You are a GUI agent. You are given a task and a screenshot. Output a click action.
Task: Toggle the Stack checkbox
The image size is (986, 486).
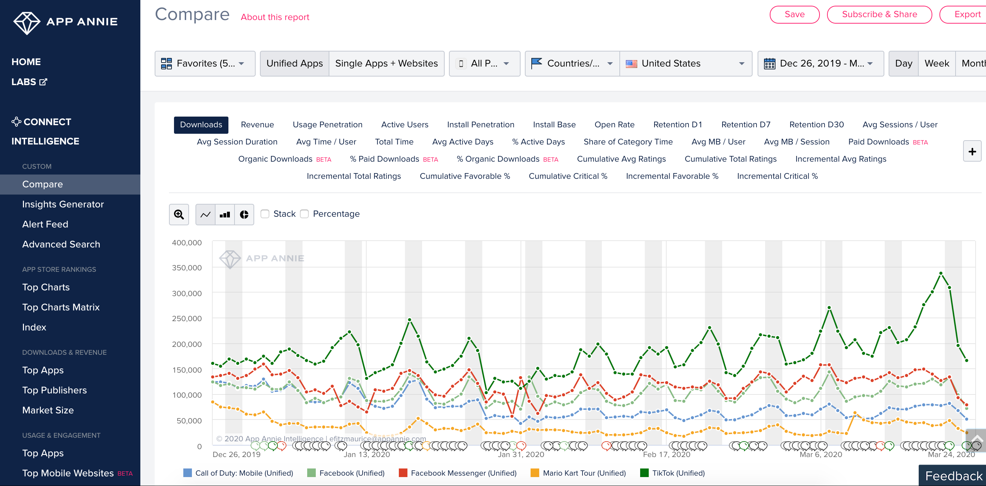click(x=265, y=213)
